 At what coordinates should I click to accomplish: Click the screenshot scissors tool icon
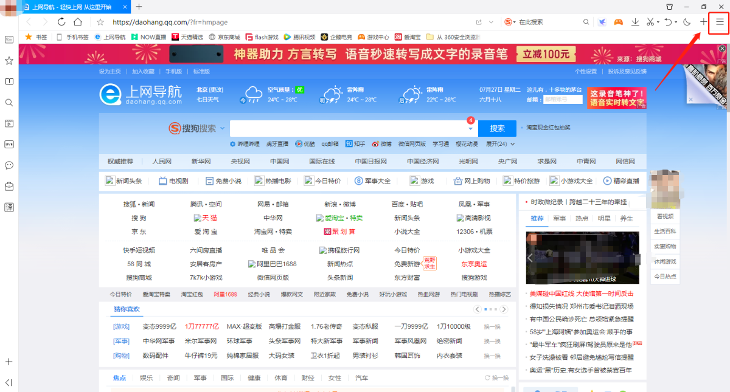point(650,22)
